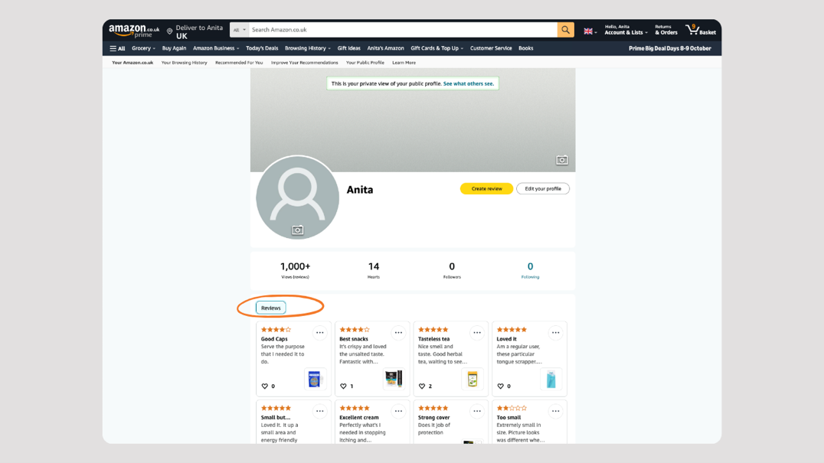Screen dimensions: 824x463
Task: Open Your Public Profile link
Action: (x=365, y=63)
